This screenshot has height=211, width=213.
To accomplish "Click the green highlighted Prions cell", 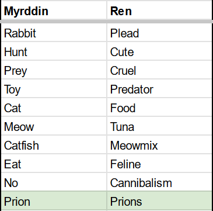I will (x=159, y=201).
